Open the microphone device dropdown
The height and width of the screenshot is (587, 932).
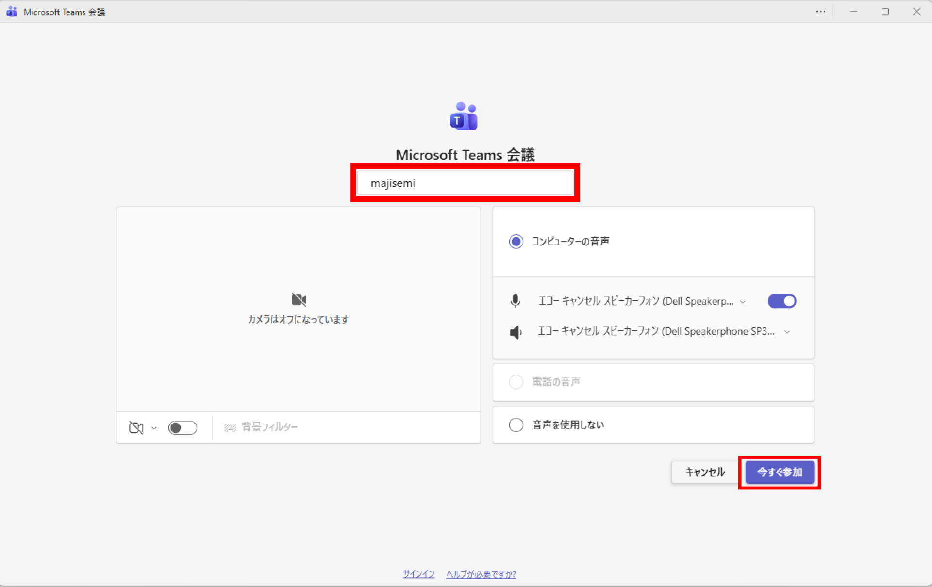[x=742, y=302]
